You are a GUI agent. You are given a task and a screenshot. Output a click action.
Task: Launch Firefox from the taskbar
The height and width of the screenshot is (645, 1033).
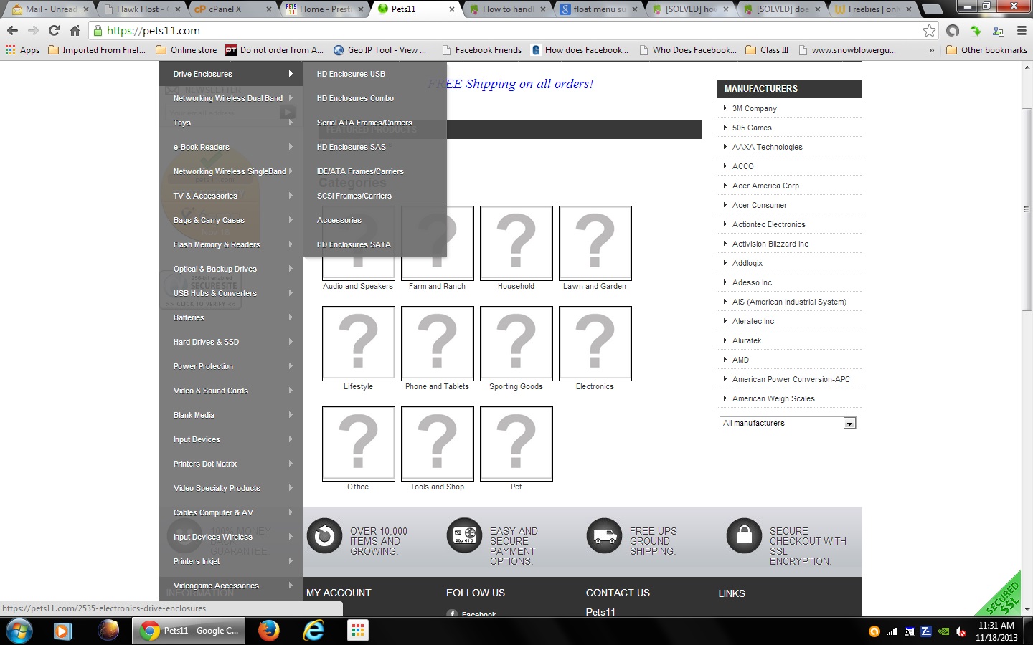point(269,631)
